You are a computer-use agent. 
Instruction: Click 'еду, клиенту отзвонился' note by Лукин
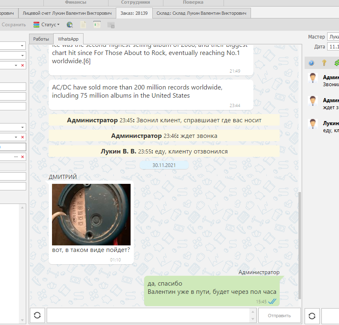pyautogui.click(x=164, y=151)
